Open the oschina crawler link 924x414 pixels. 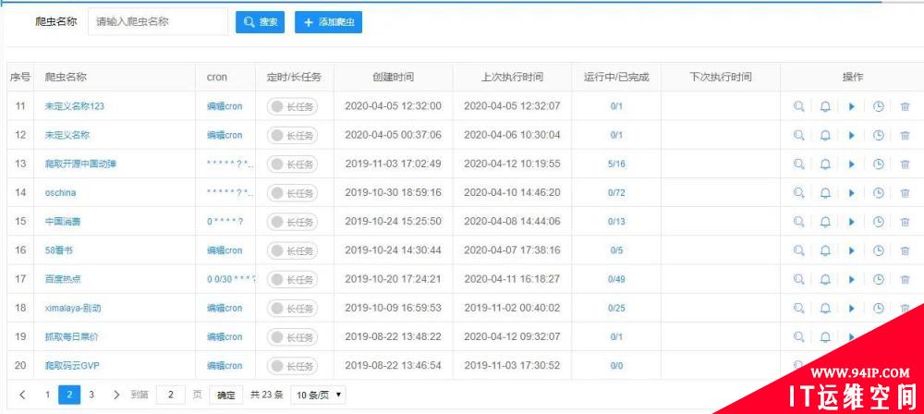60,193
